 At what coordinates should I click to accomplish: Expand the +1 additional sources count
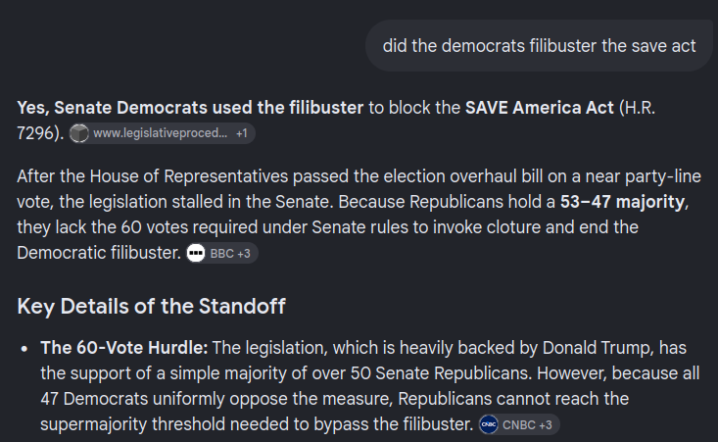(x=242, y=133)
